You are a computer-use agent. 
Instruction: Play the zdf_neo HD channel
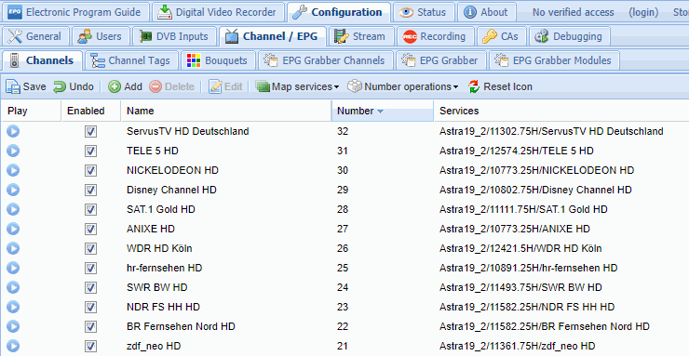tap(13, 346)
